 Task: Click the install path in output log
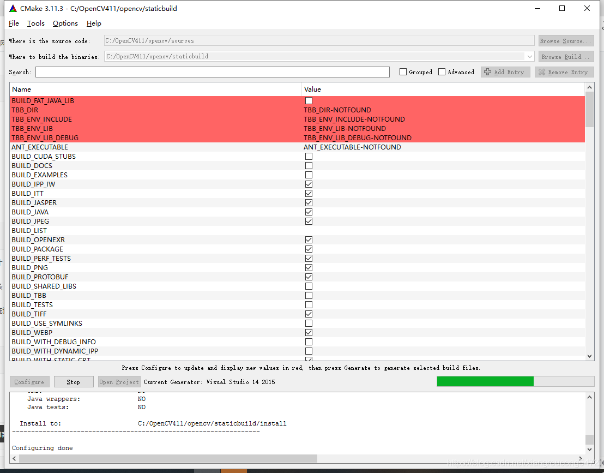212,423
